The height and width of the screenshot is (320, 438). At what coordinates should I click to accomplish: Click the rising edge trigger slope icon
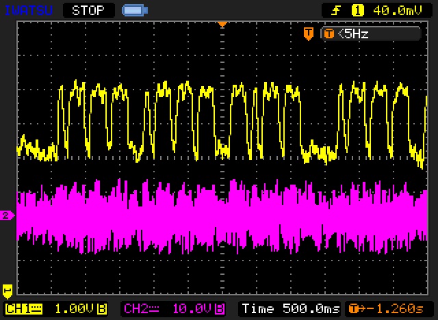point(336,11)
